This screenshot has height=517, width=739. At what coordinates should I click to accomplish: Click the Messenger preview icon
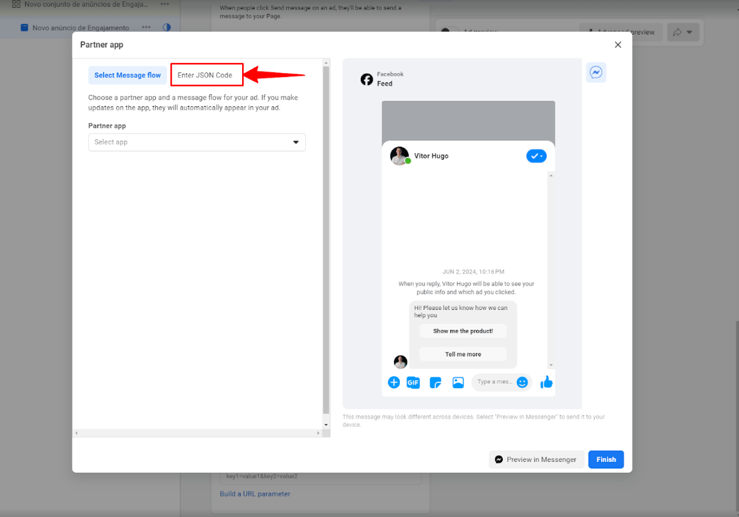tap(596, 73)
